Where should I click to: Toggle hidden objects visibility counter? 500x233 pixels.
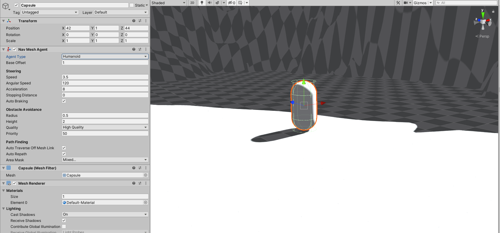[x=231, y=3]
